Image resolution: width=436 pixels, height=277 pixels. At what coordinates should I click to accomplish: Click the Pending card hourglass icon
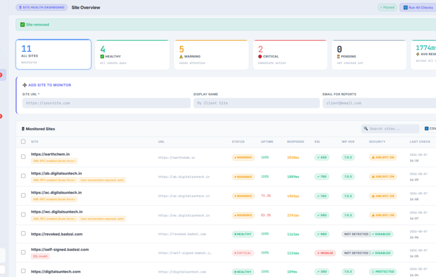click(338, 57)
